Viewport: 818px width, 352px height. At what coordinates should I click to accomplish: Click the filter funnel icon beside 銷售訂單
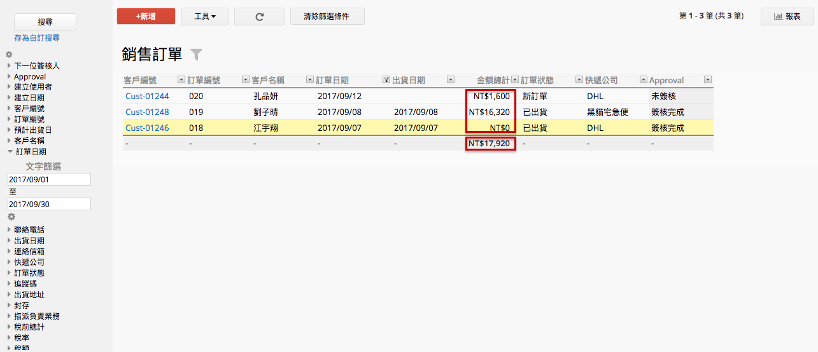pos(196,55)
